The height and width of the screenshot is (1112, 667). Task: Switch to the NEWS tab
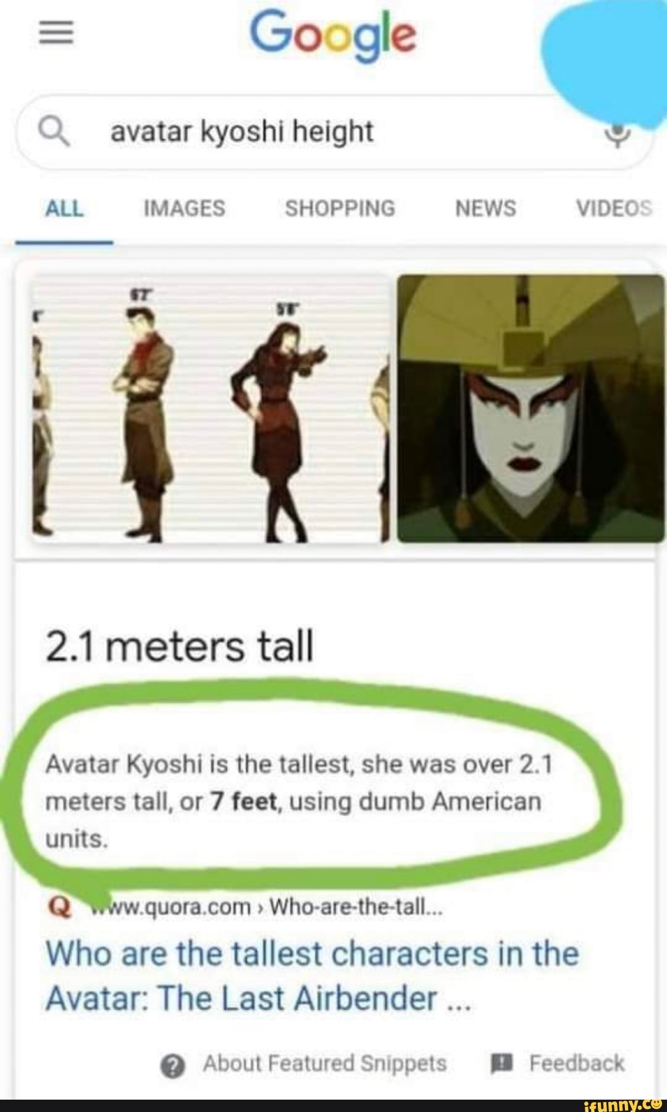tap(485, 208)
